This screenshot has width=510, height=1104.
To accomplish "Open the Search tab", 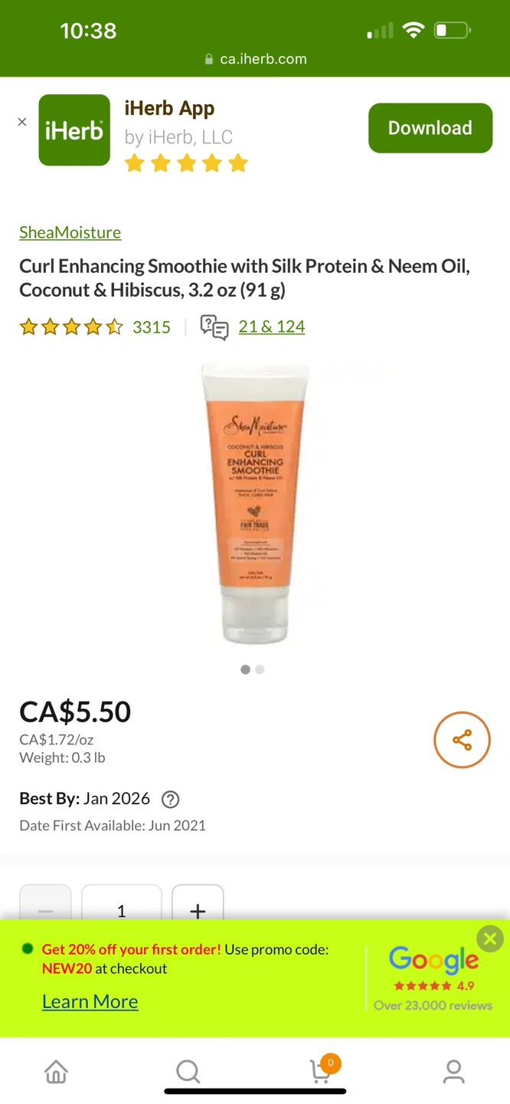I will (x=188, y=1071).
